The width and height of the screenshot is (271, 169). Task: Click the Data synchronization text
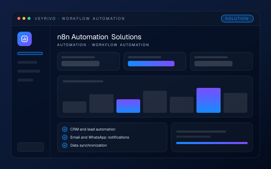tap(88, 145)
